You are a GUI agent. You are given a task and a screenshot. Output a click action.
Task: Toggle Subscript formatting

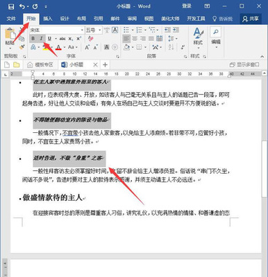71,39
